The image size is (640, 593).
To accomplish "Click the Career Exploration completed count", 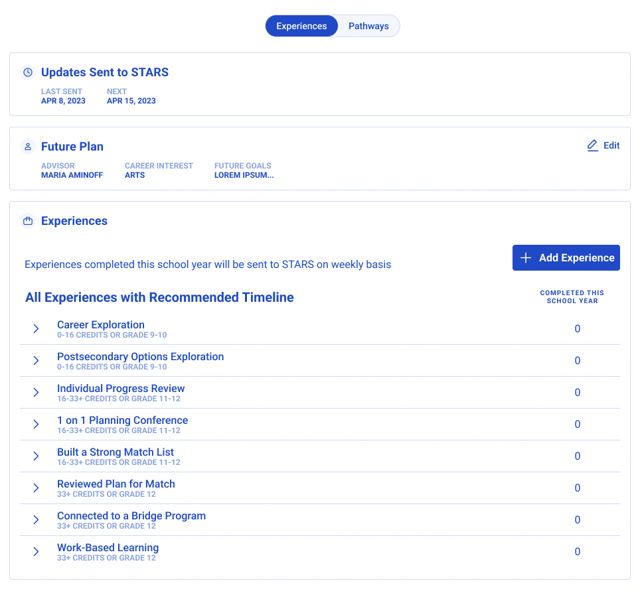I will tap(577, 329).
